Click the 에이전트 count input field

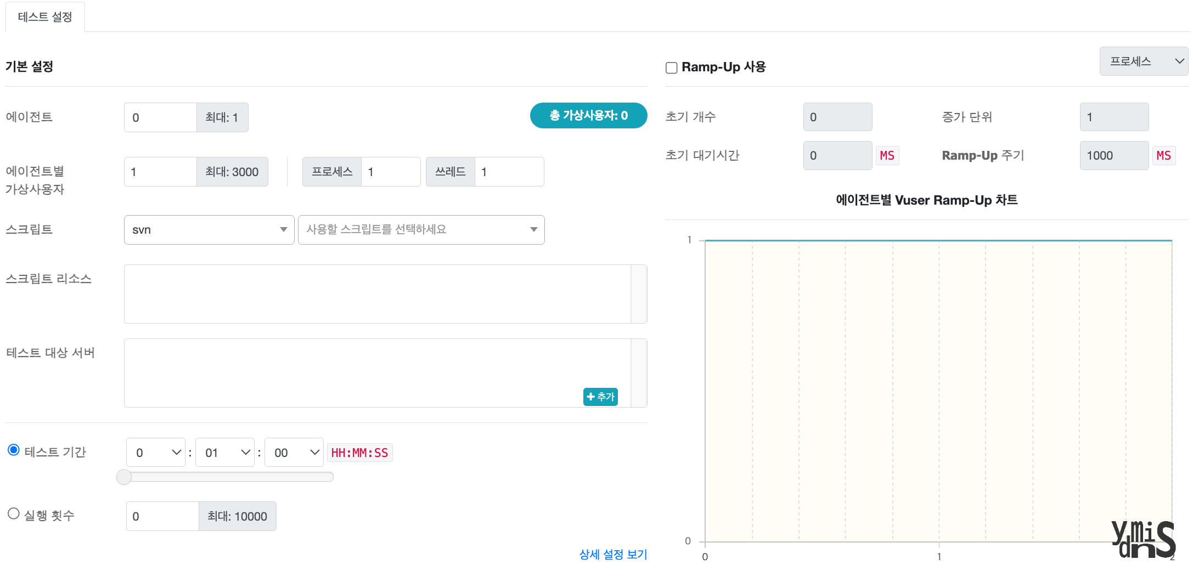(160, 117)
